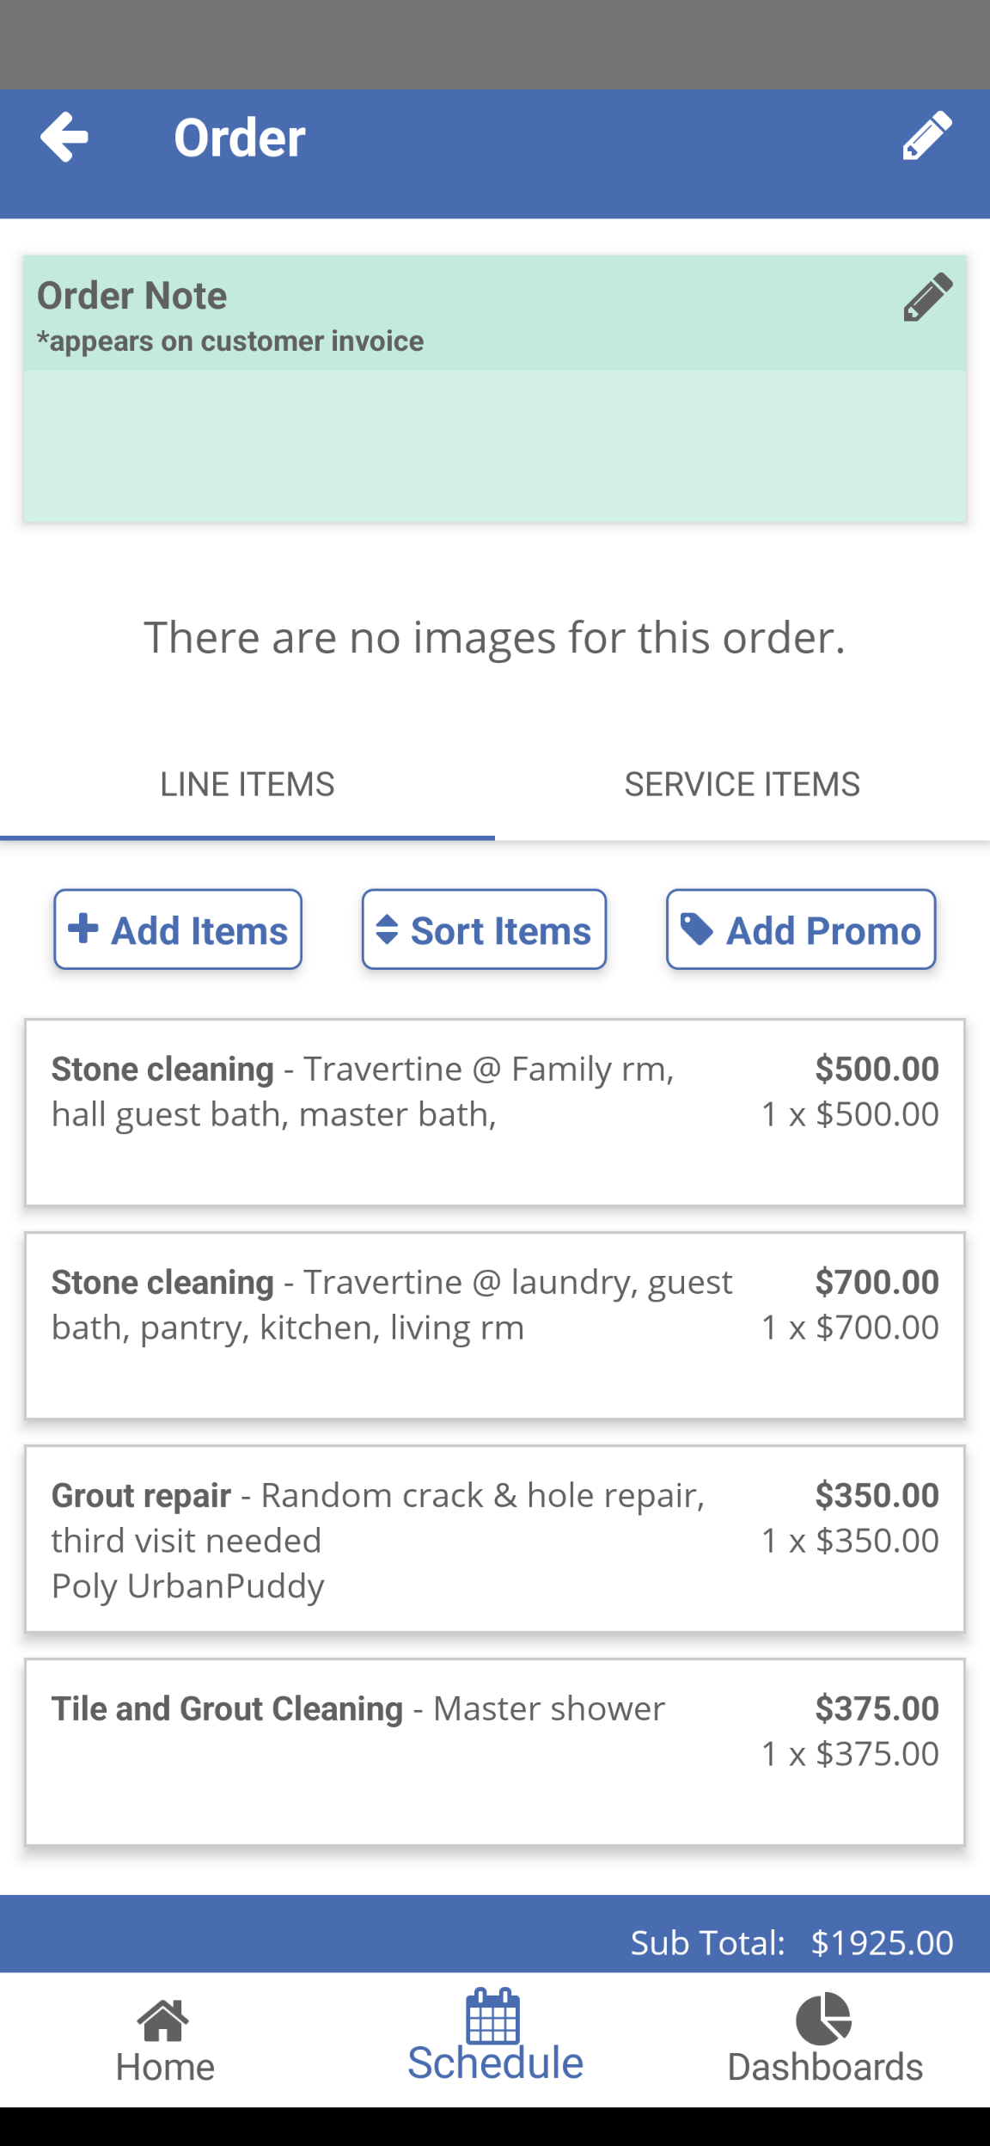Open the $500.00 Stone cleaning line item

494,1112
